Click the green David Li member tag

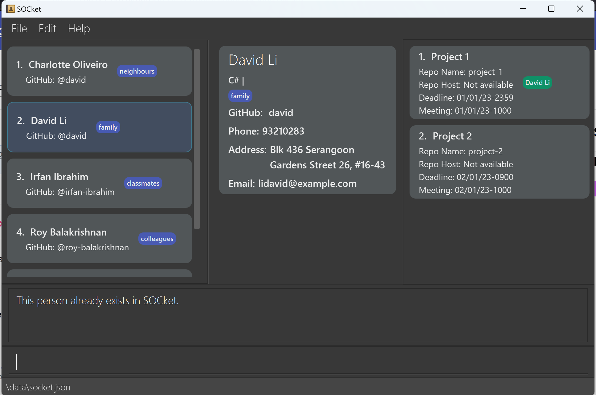pyautogui.click(x=537, y=83)
